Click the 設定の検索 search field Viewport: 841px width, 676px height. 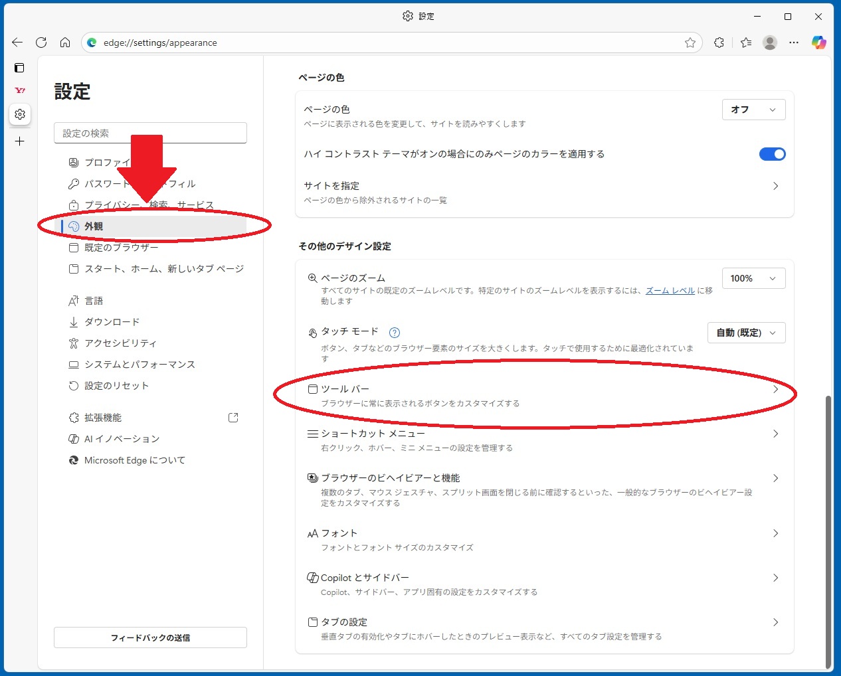(150, 133)
